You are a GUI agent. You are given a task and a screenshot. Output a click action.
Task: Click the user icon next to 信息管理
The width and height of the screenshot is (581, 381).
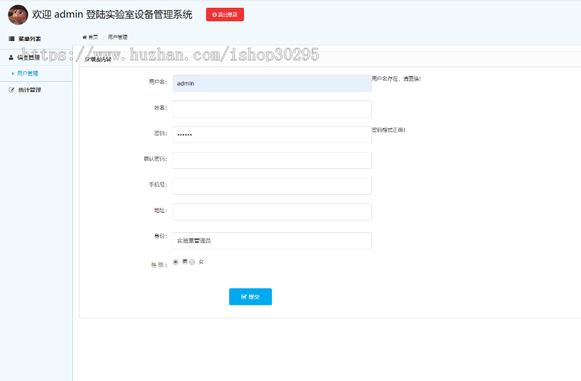(x=11, y=57)
